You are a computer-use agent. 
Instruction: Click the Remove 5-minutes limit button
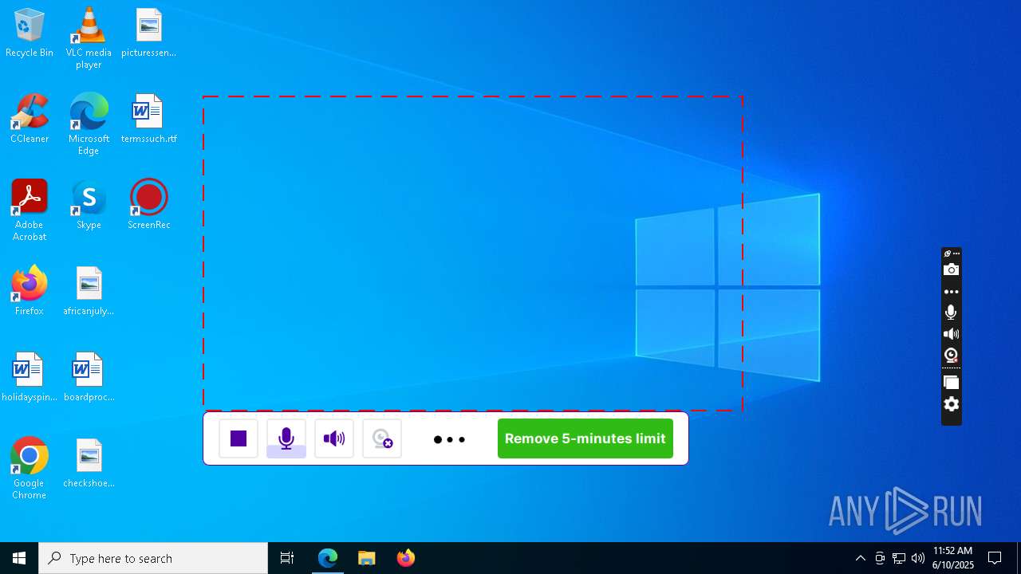point(585,438)
